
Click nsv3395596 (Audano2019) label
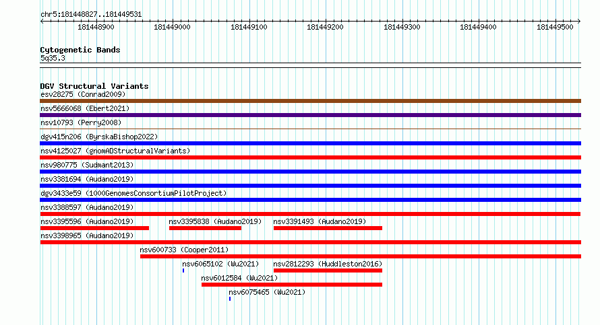87,221
